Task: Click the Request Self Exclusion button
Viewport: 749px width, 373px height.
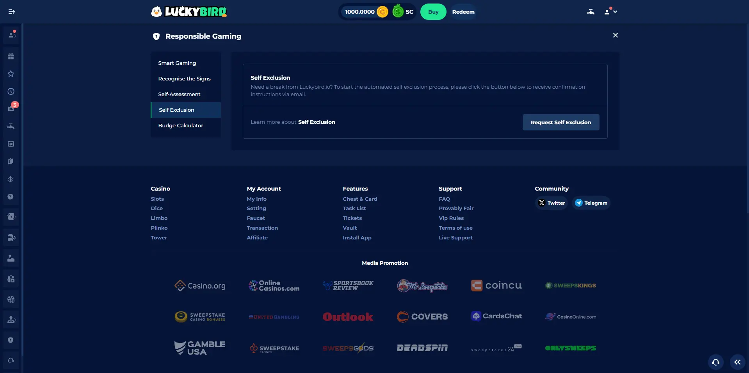Action: [561, 122]
